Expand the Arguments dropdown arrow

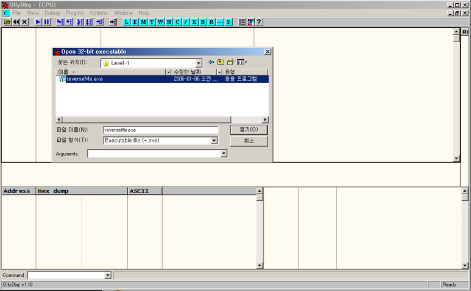(x=224, y=153)
